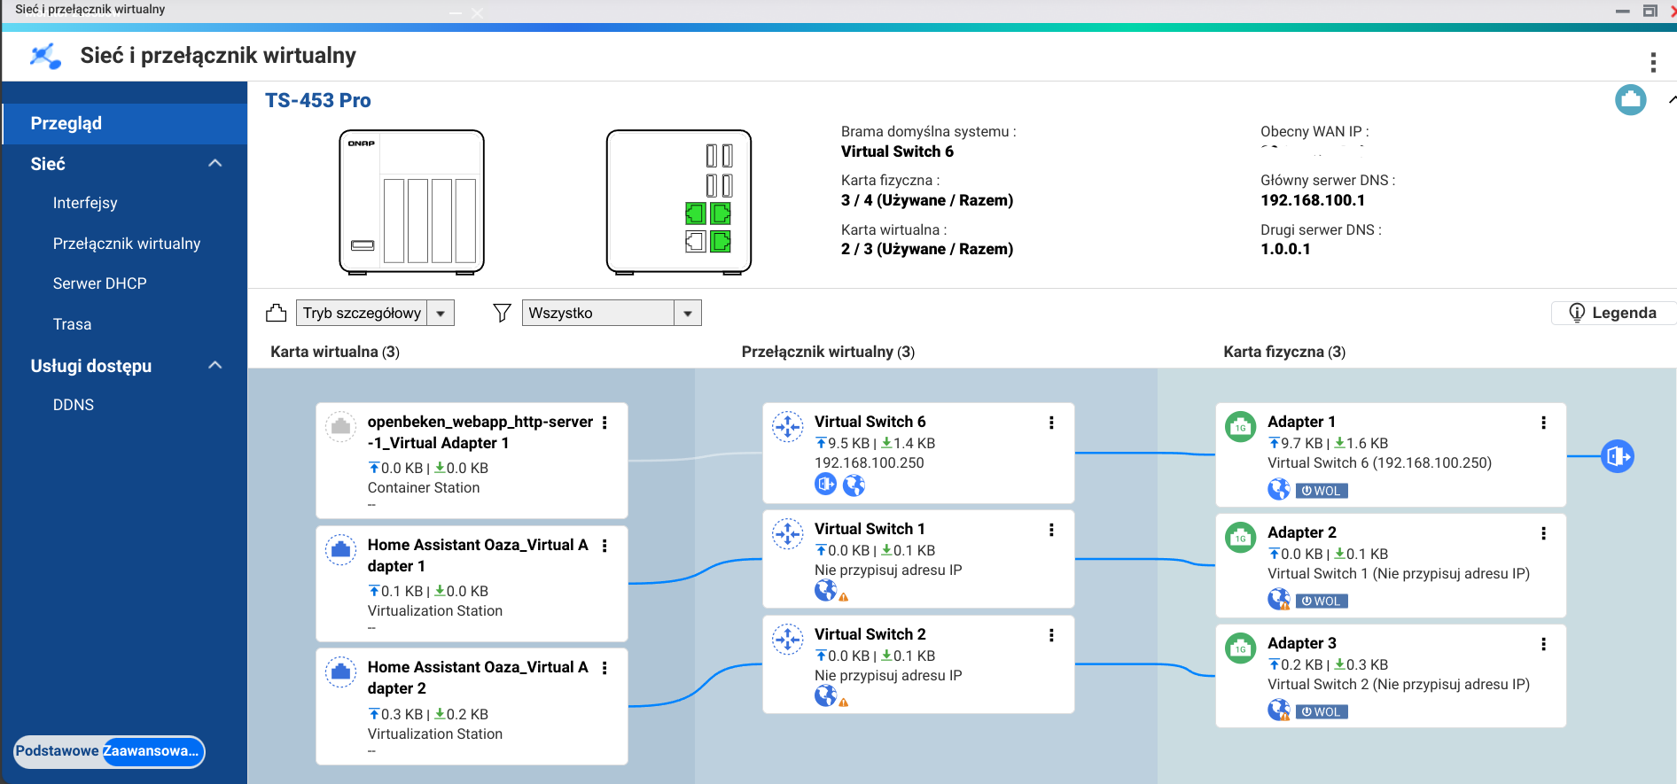
Task: Click globe warning icon under Virtual Switch 2
Action: pos(831,696)
